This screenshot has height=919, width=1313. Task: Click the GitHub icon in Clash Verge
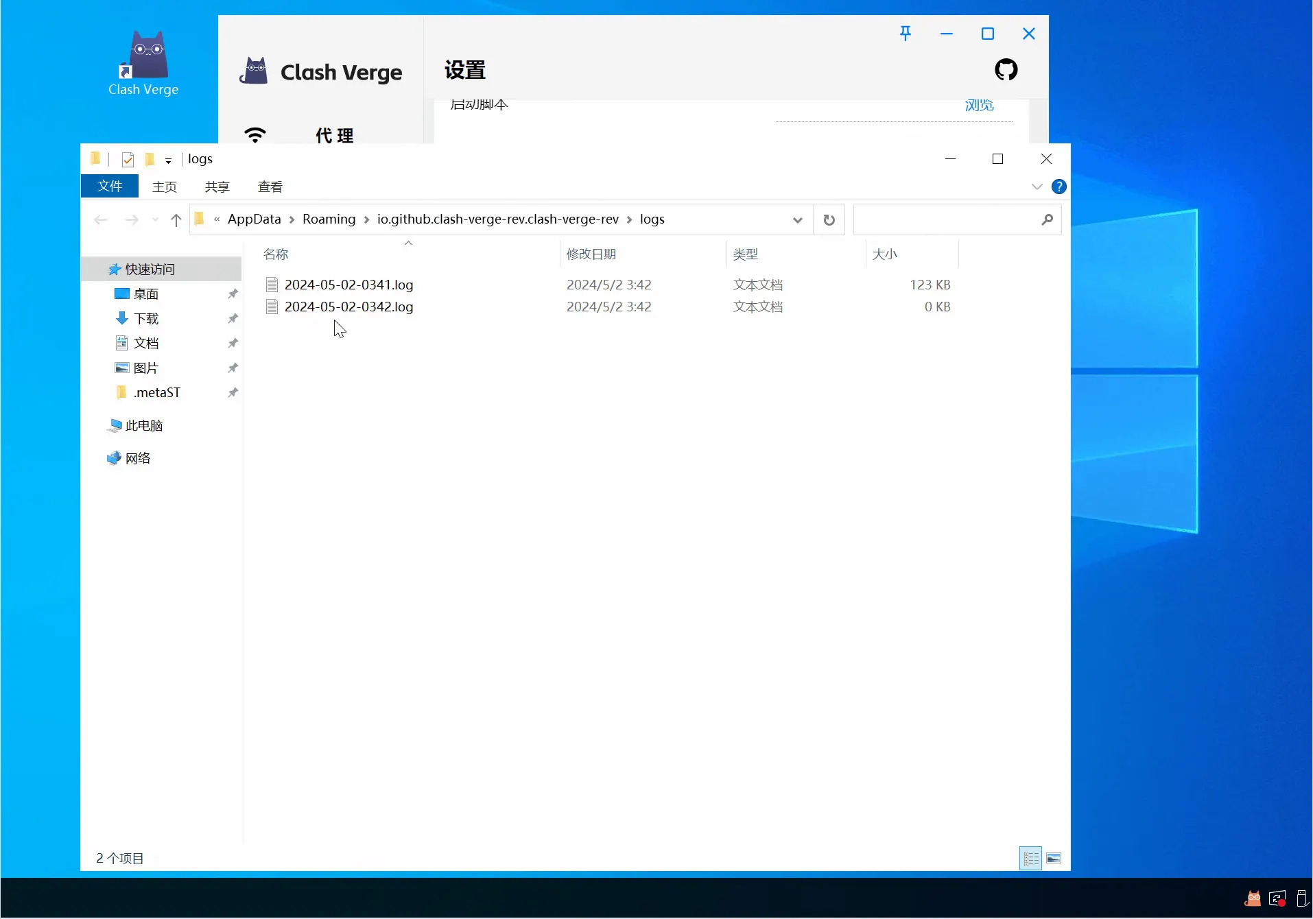1006,69
